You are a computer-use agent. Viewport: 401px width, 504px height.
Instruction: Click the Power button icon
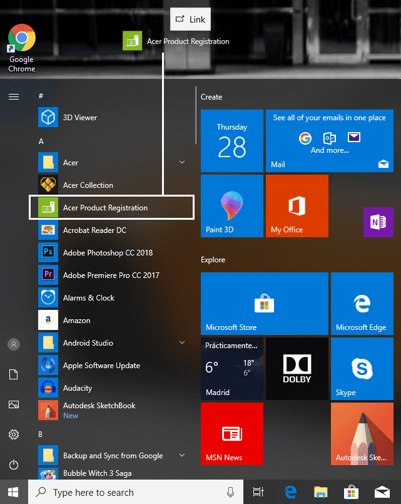[x=14, y=465]
